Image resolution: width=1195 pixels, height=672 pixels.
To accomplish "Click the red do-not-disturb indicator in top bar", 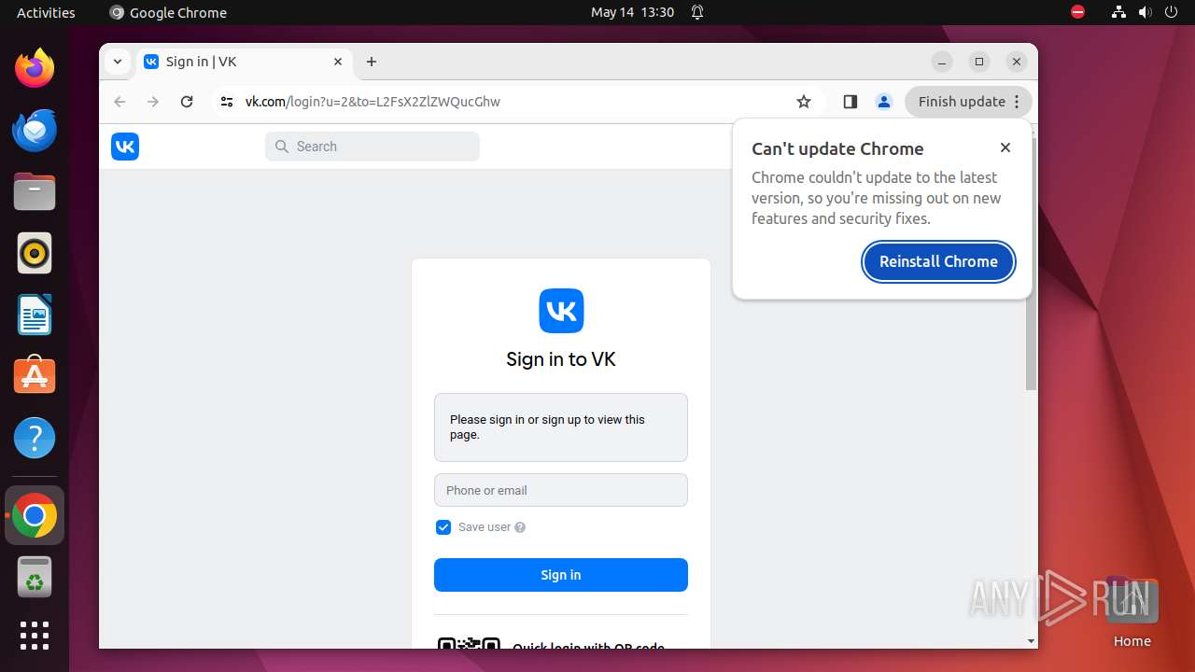I will 1078,12.
